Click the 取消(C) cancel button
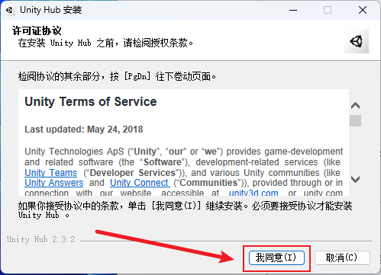This screenshot has width=381, height=275. [x=342, y=257]
